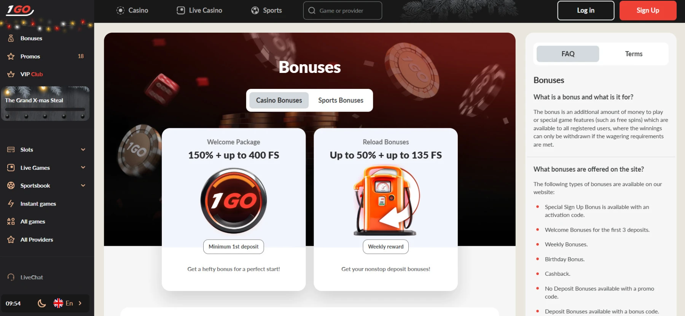Screen dimensions: 685x316
Task: Open Live Casino from the top navigation
Action: tap(199, 10)
